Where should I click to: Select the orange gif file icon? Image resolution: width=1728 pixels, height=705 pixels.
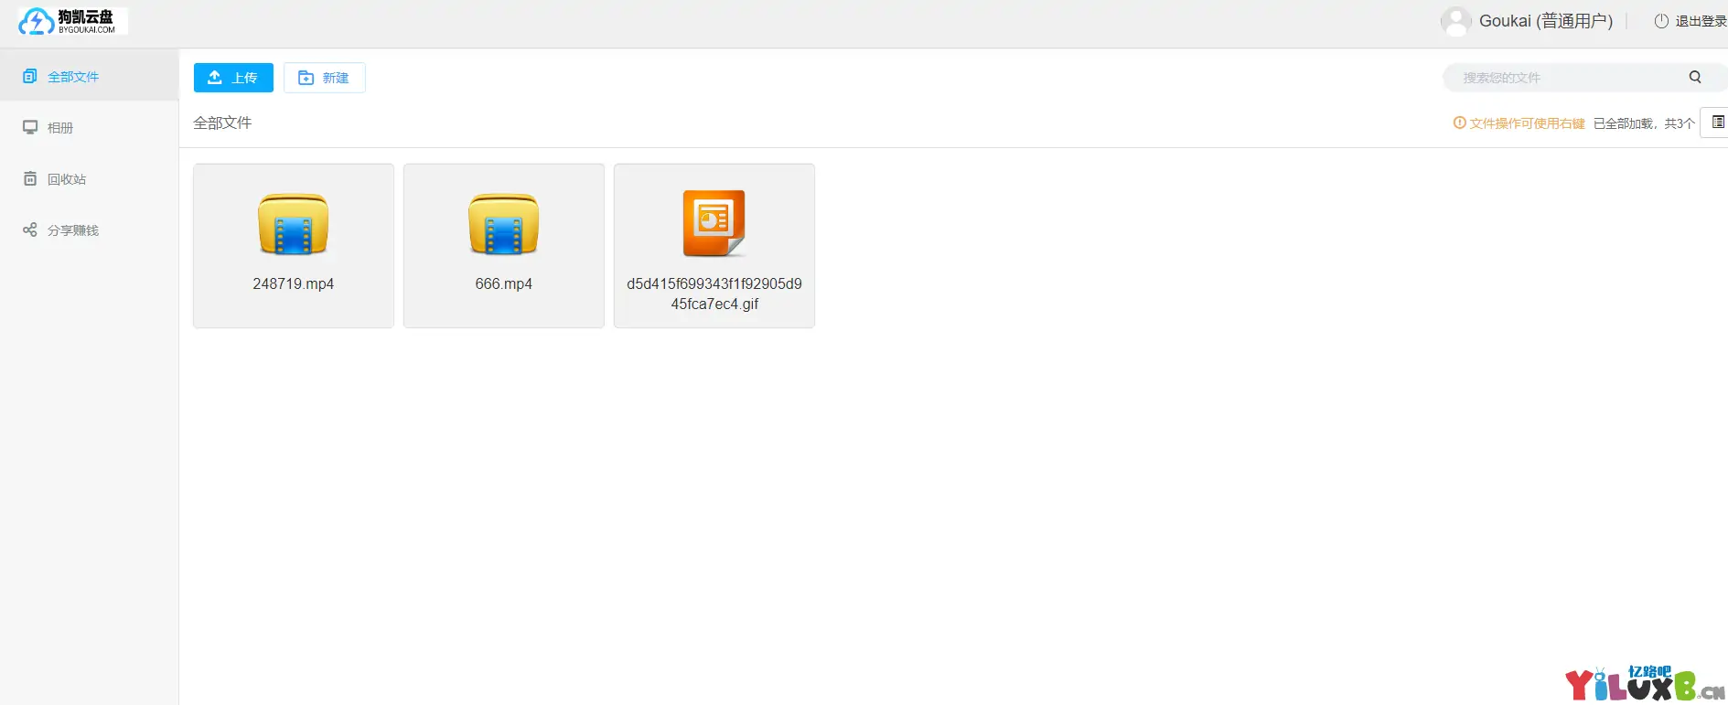point(714,223)
